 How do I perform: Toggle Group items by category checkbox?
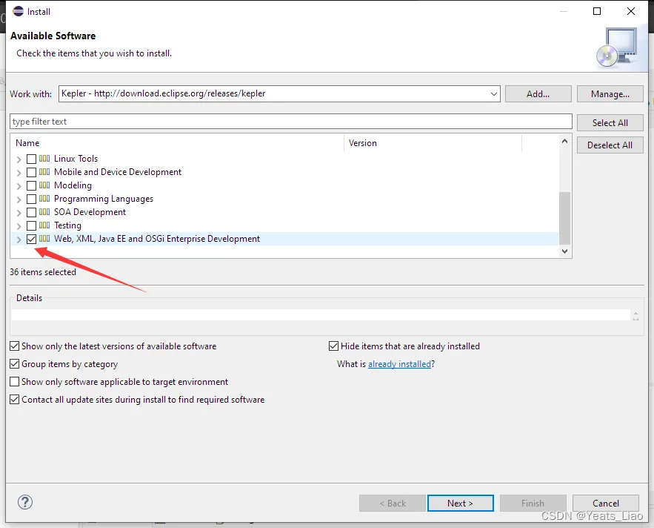(x=15, y=364)
